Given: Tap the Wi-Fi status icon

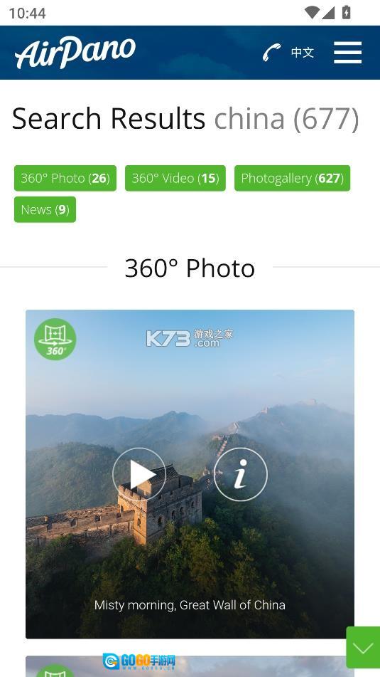Looking at the screenshot, I should click(312, 13).
